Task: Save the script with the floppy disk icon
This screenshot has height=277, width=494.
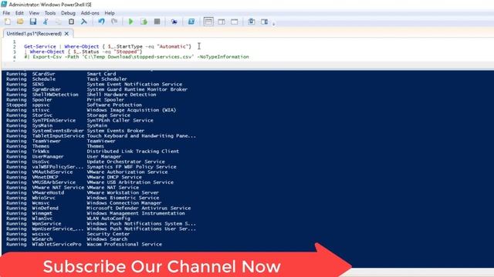Action: 33,22
